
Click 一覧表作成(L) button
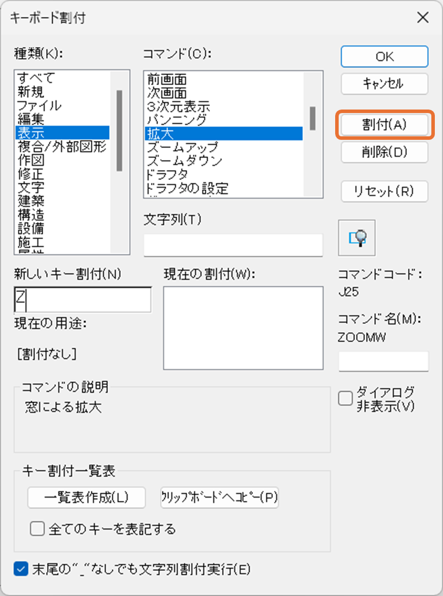coord(86,498)
